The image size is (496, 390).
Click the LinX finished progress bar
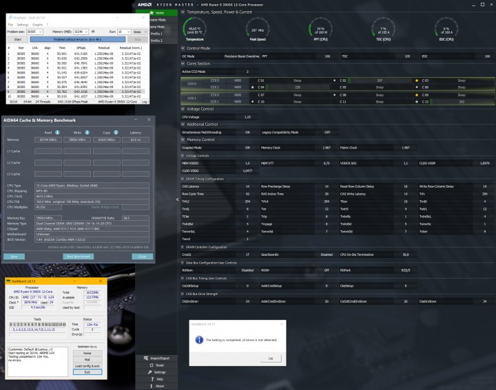pyautogui.click(x=77, y=39)
